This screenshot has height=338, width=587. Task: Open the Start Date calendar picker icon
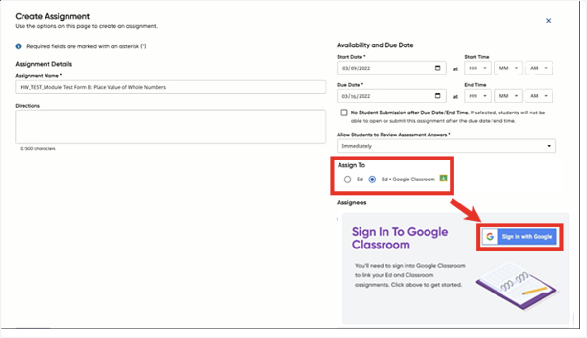(x=438, y=68)
